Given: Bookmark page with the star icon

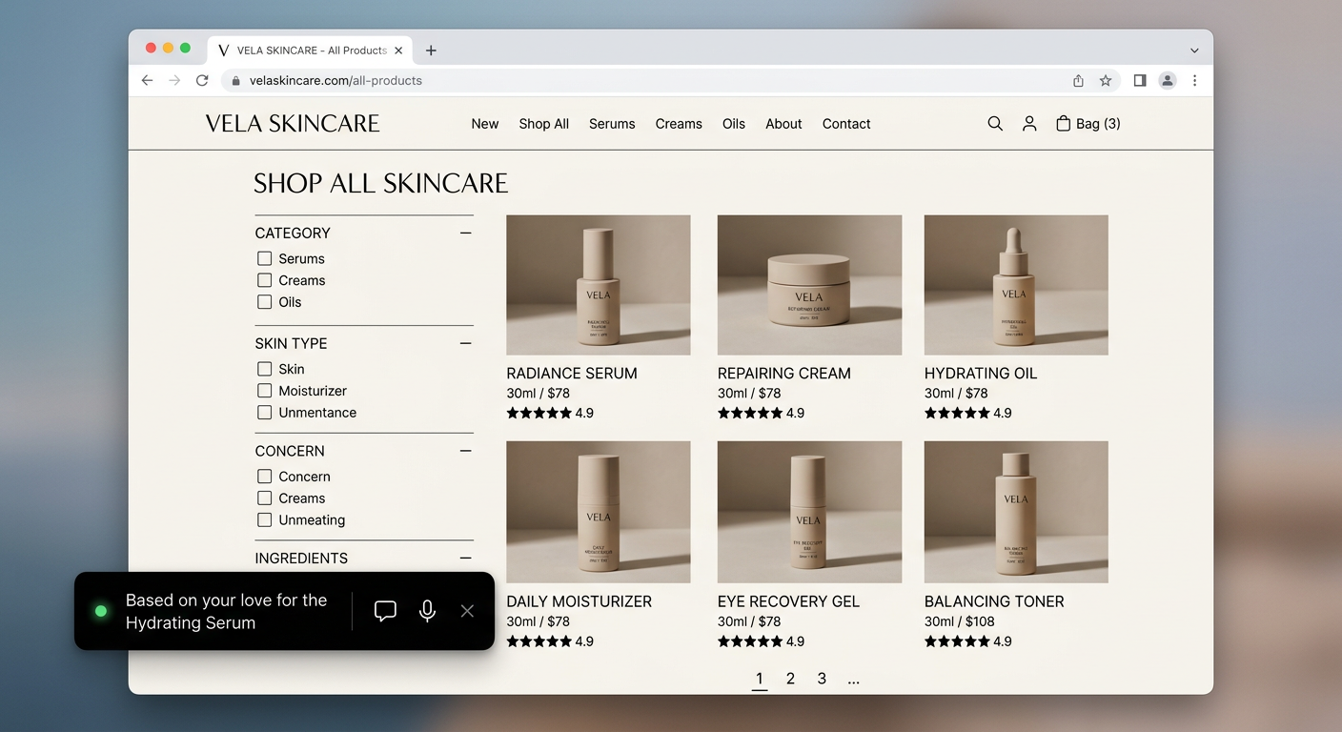Looking at the screenshot, I should 1106,81.
